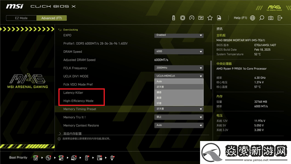
Task: Switch to Advanced (F7) mode
Action: pos(51,18)
